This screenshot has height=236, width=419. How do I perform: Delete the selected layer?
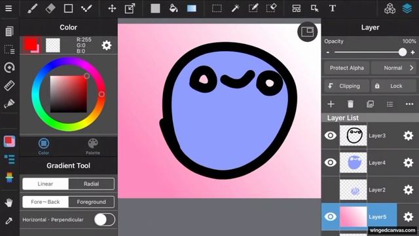350,104
